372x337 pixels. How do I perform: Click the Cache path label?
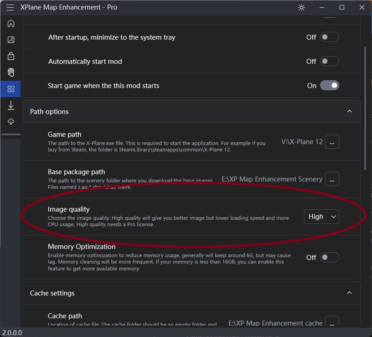pos(65,316)
